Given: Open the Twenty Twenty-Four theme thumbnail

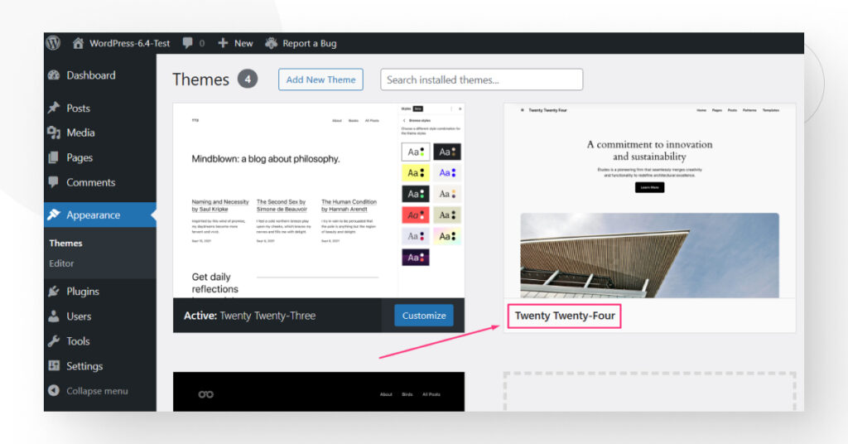Looking at the screenshot, I should click(x=649, y=200).
